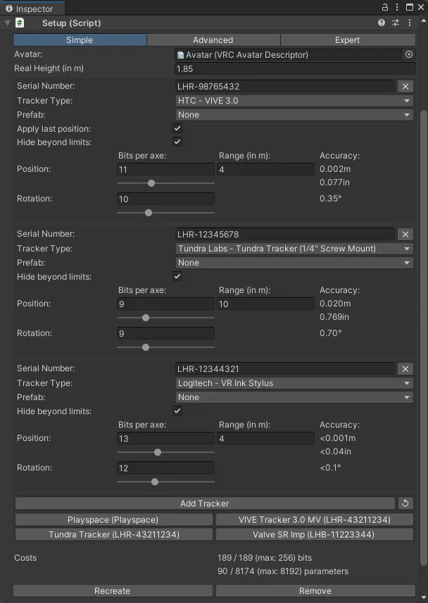Edit position bits field showing 11

pos(165,169)
